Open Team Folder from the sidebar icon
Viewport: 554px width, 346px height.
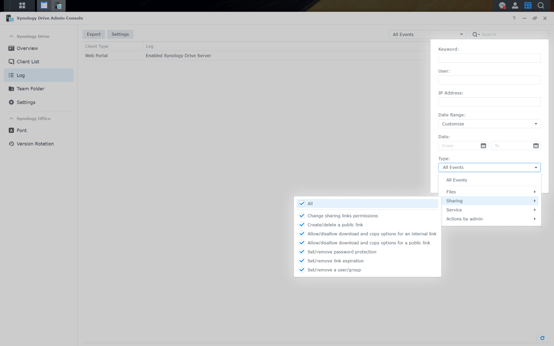[11, 89]
